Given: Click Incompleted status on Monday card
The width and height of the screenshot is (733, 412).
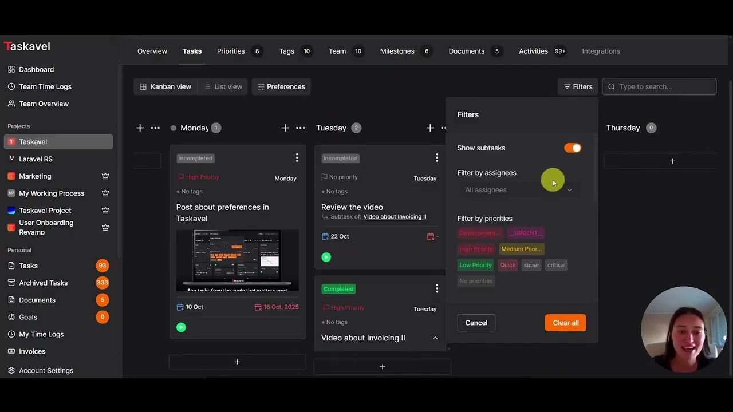Looking at the screenshot, I should 195,159.
